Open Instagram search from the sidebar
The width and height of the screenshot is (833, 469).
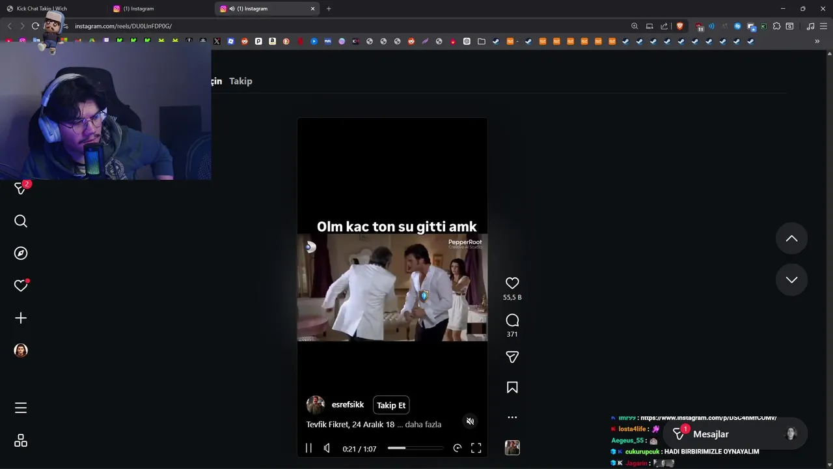coord(21,221)
